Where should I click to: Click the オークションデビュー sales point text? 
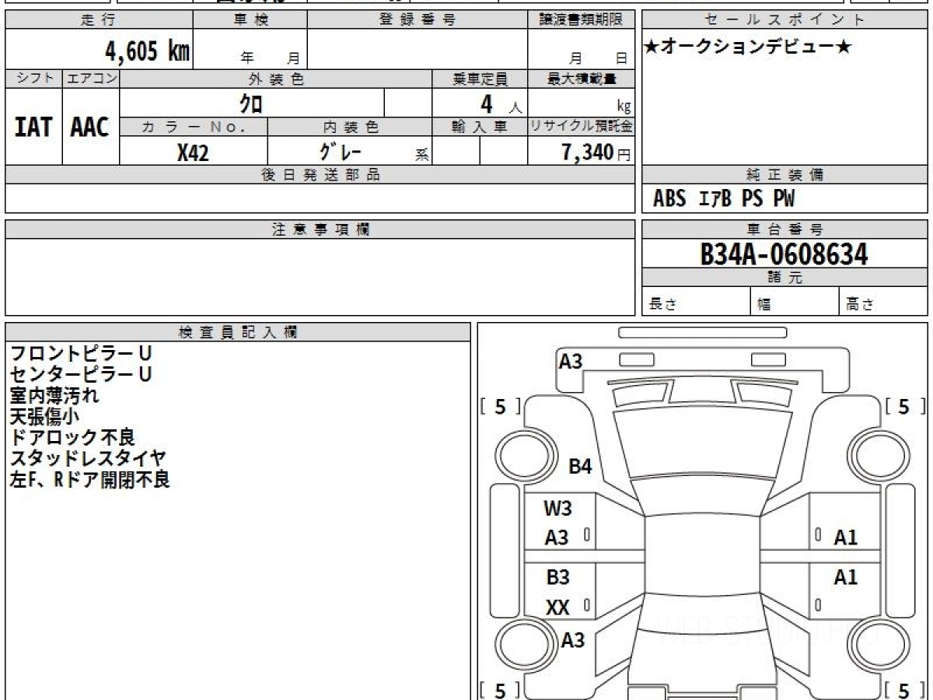coord(748,47)
